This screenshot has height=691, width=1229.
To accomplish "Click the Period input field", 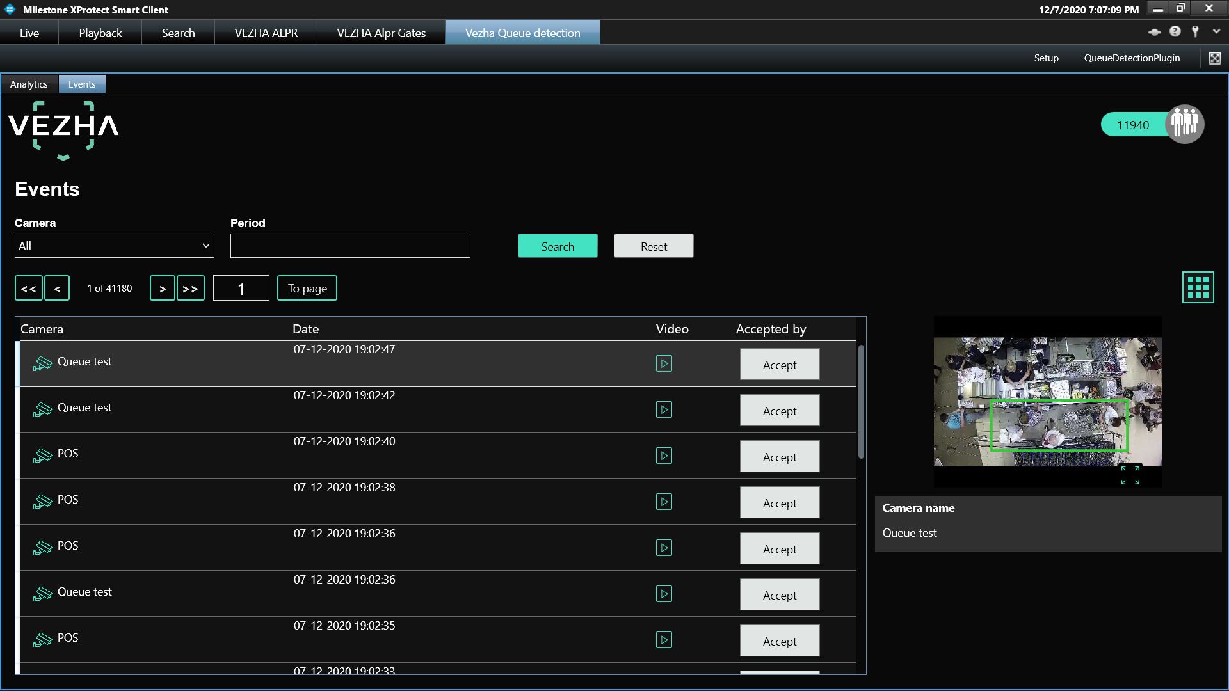I will tap(350, 246).
